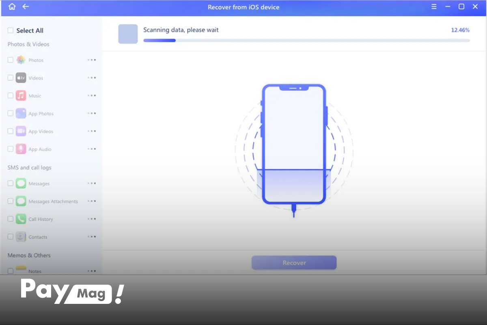Go back using the arrow icon
487x325 pixels.
pos(26,6)
